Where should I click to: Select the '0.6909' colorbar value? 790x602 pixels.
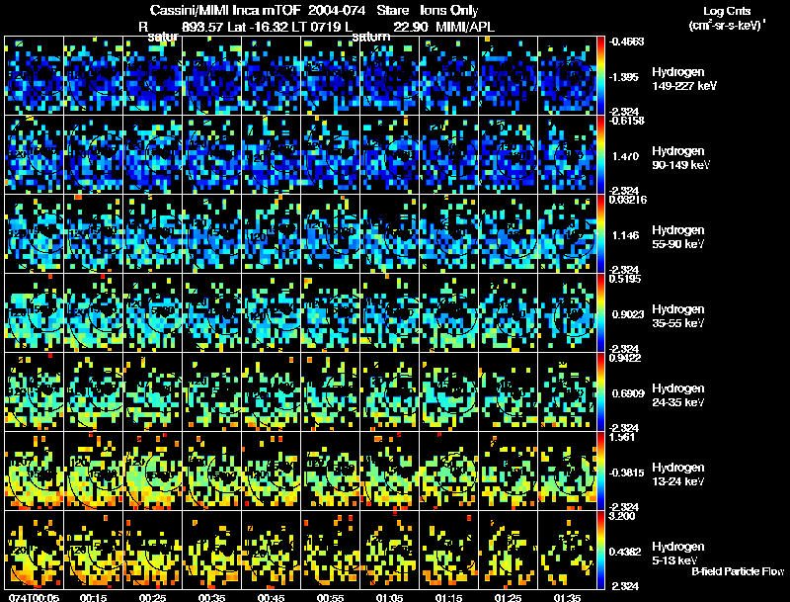point(628,393)
